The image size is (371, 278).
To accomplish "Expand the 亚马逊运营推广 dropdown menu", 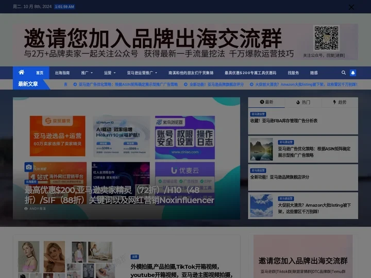I will pyautogui.click(x=142, y=73).
